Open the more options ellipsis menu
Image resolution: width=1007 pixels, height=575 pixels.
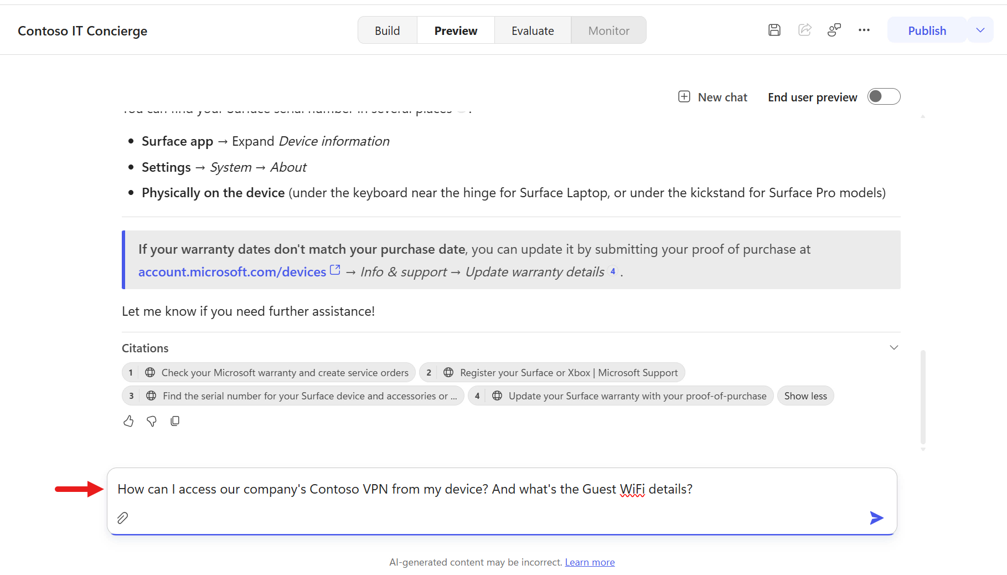tap(864, 30)
